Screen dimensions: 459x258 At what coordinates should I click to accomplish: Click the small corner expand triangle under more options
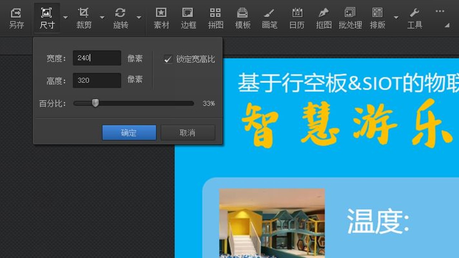[447, 25]
